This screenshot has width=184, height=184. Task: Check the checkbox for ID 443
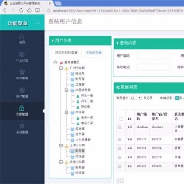[x=120, y=166]
